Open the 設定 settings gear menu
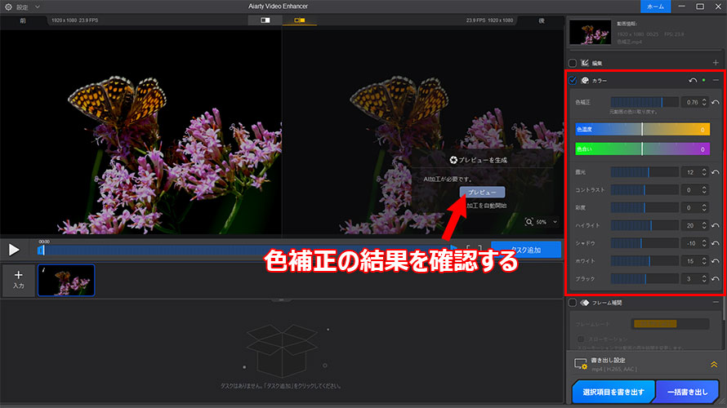727x408 pixels. [8, 7]
